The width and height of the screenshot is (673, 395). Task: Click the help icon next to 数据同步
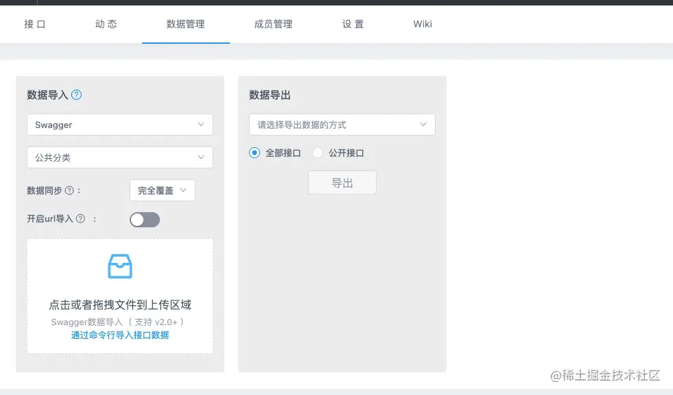click(69, 190)
